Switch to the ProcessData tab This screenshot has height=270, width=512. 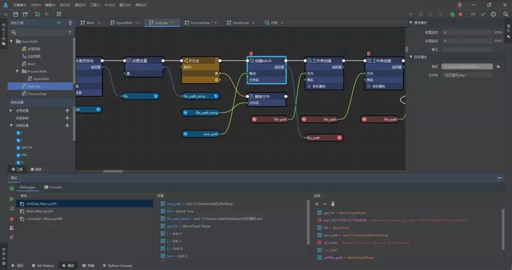(x=200, y=23)
